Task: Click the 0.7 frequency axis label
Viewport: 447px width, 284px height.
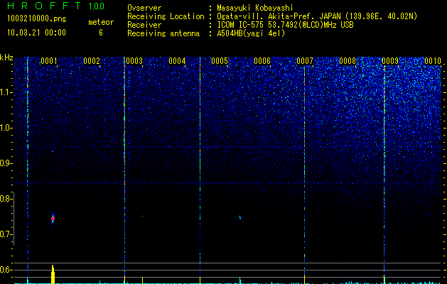Action: [x=6, y=234]
